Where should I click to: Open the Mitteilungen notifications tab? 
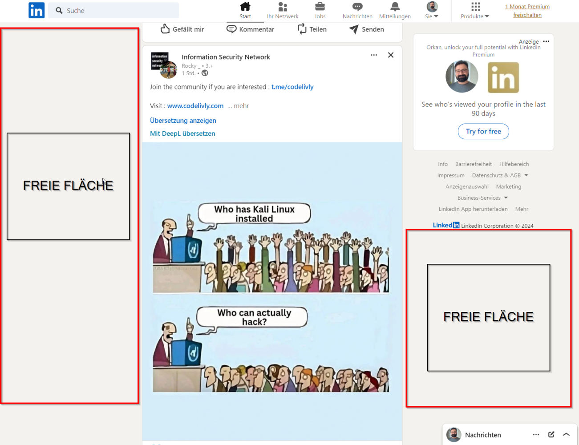pos(395,11)
